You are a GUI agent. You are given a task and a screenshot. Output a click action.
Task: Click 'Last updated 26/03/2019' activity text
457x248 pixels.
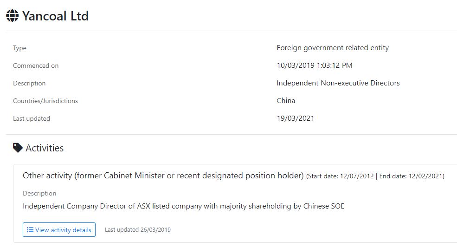click(138, 230)
